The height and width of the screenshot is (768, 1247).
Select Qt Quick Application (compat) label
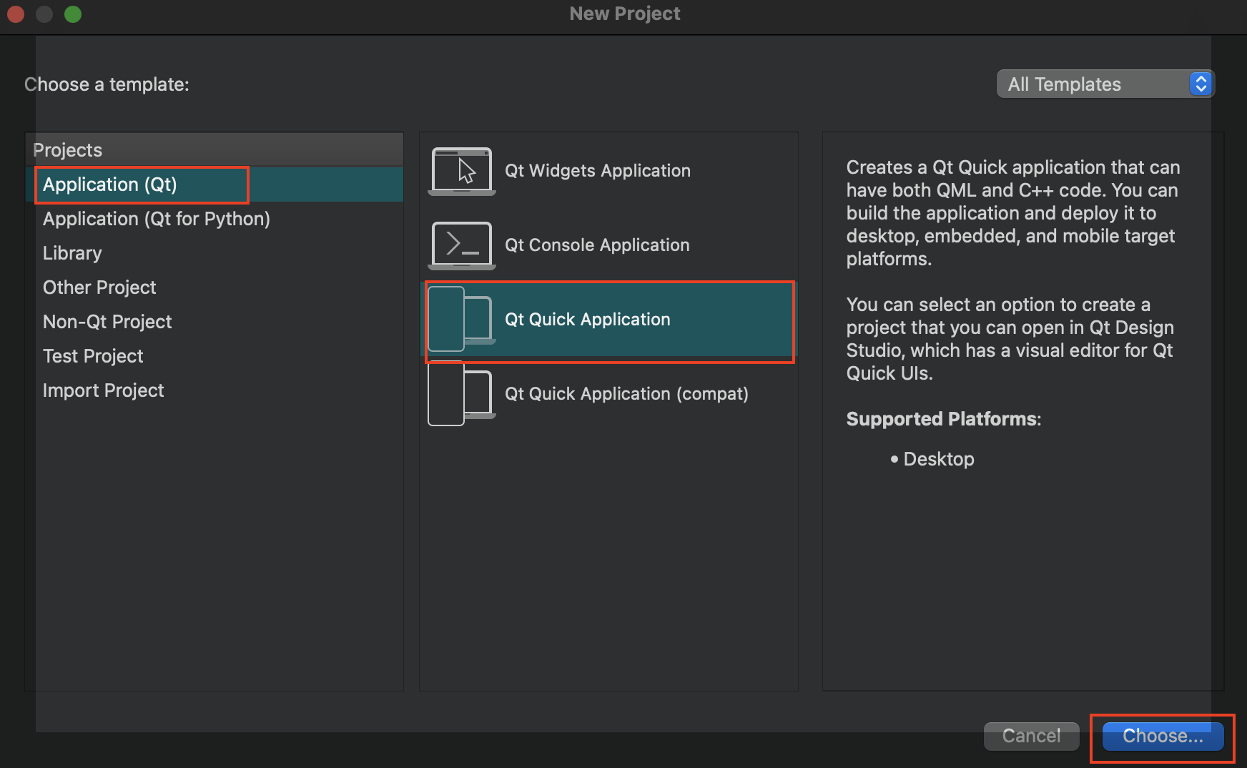626,394
